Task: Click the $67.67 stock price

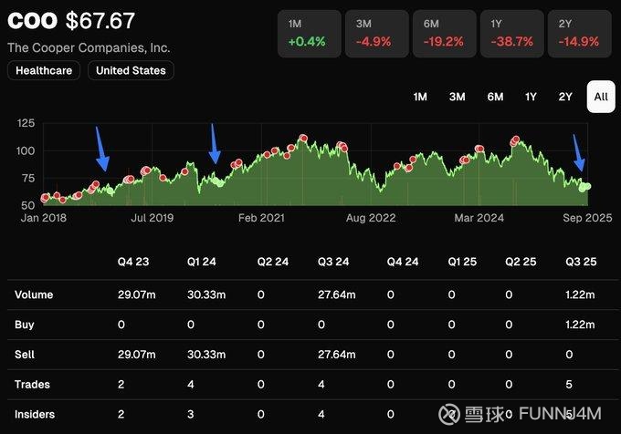Action: (x=100, y=21)
